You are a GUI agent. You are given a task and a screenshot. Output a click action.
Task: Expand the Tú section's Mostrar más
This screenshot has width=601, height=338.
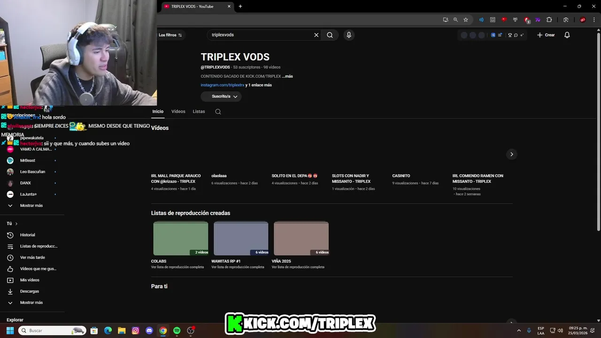pyautogui.click(x=32, y=302)
